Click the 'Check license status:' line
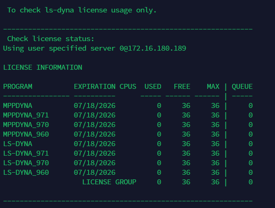The width and height of the screenshot is (275, 208). point(51,39)
